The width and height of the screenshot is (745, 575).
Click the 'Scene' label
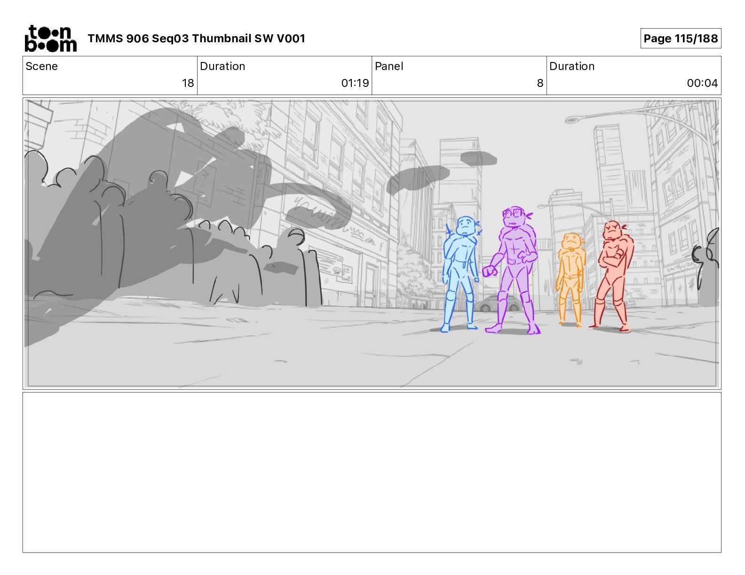tap(41, 66)
